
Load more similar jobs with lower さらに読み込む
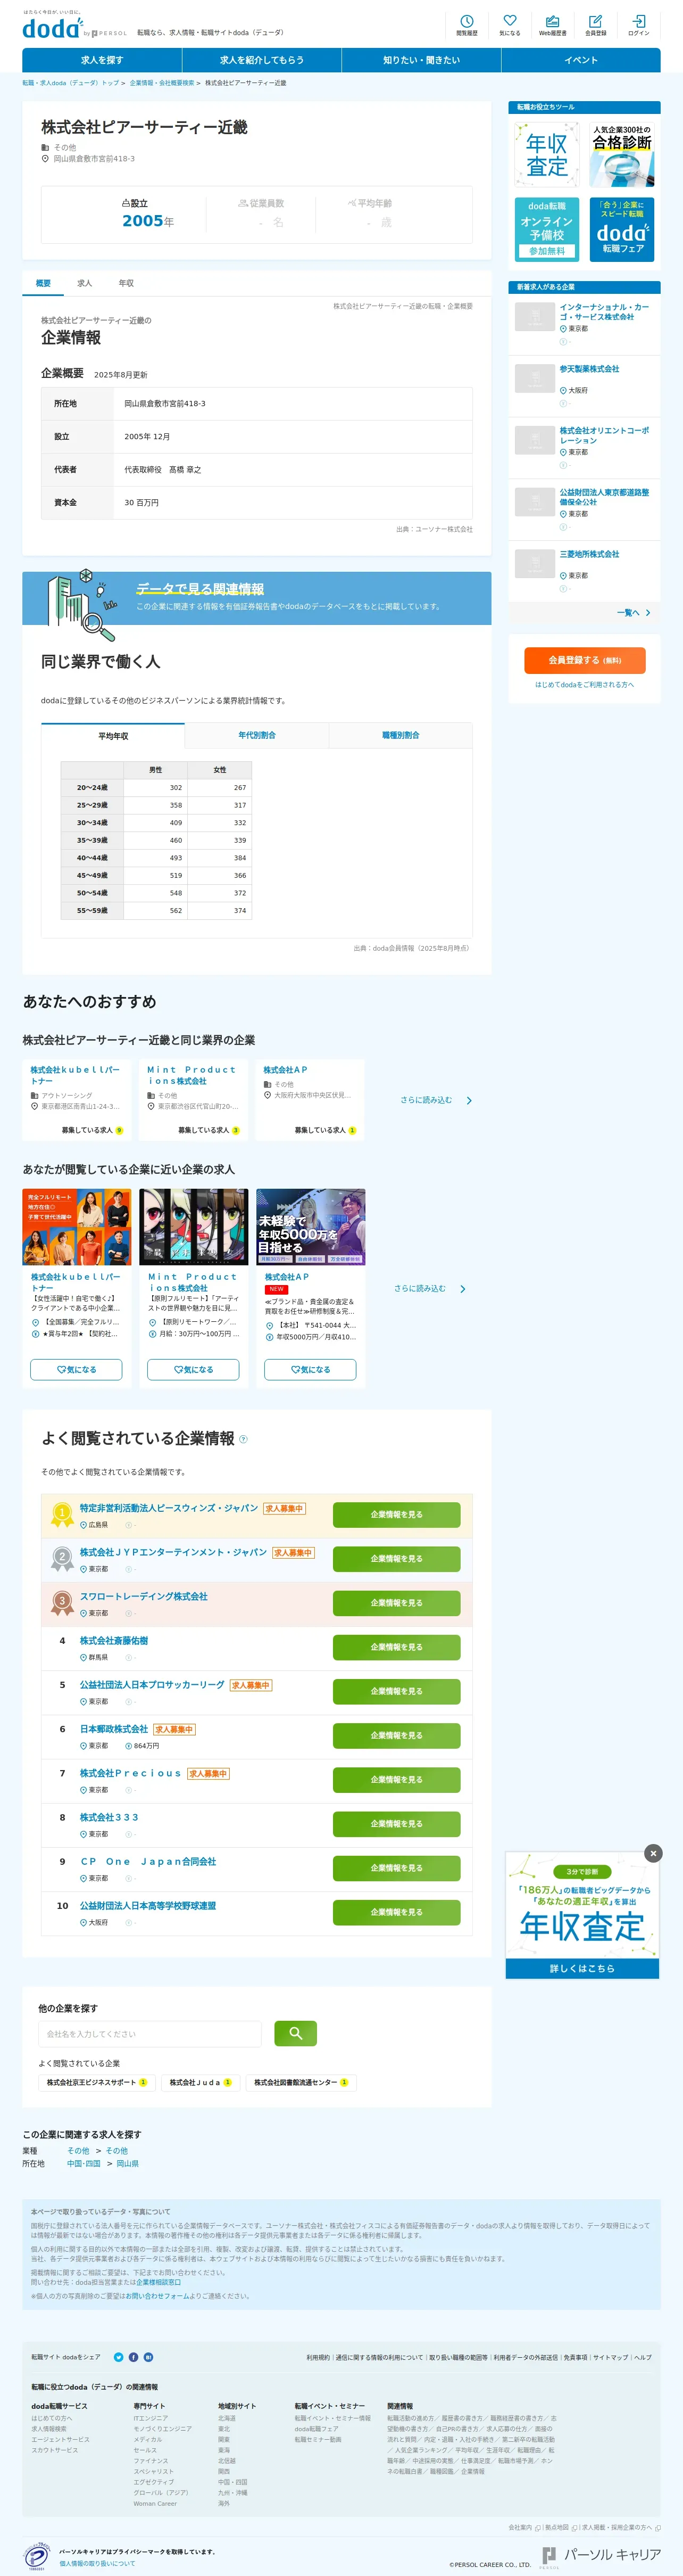pyautogui.click(x=429, y=1289)
